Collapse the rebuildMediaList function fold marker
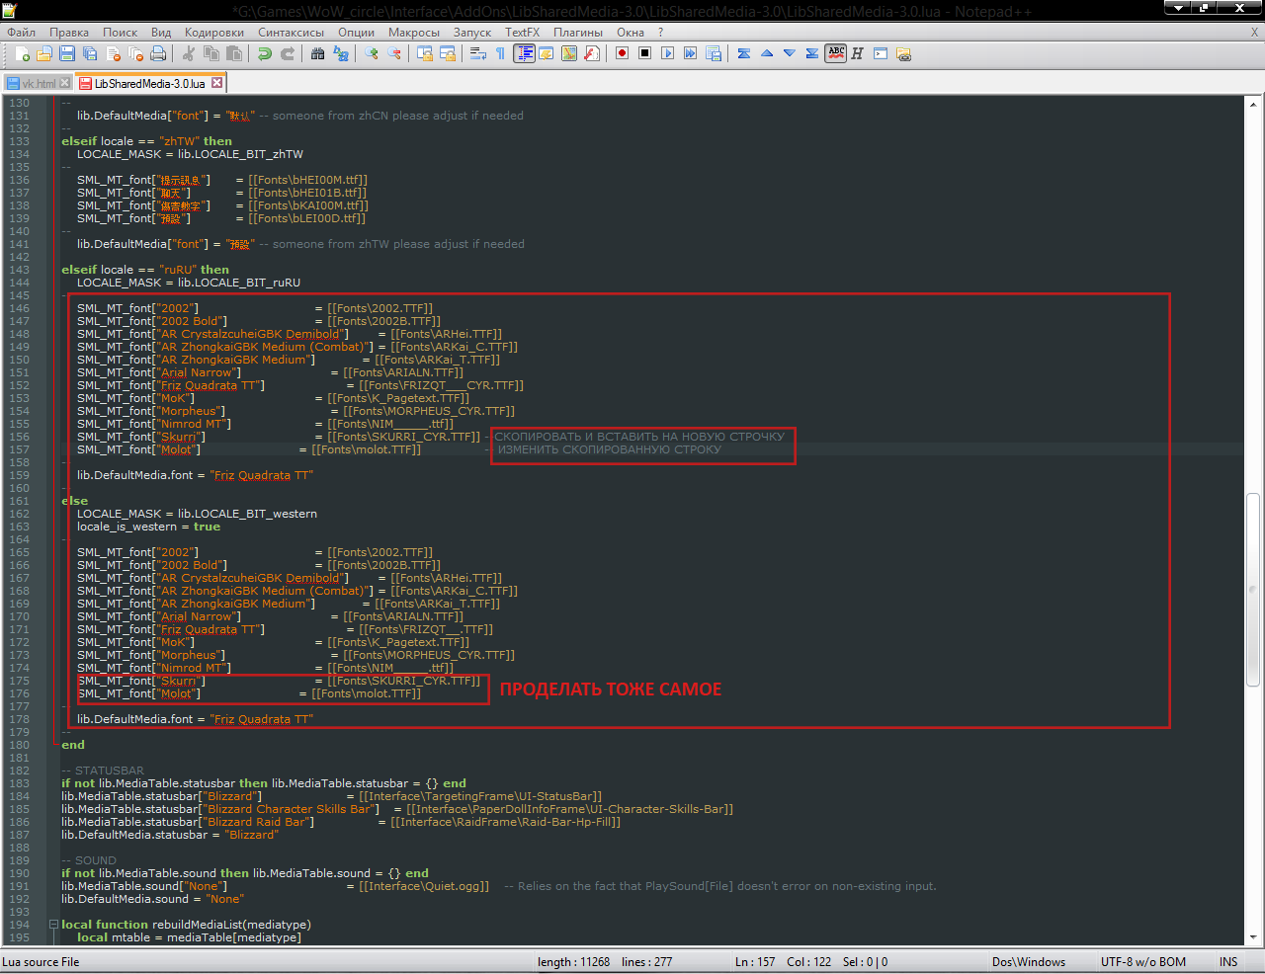 coord(54,925)
